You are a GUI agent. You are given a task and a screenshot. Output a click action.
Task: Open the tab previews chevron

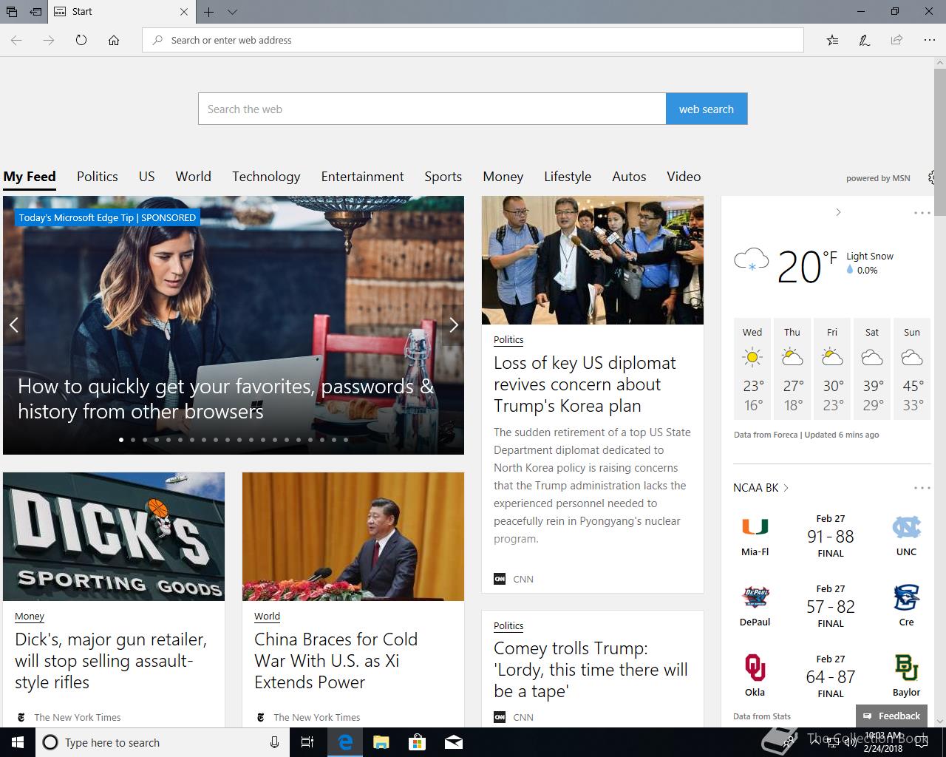232,12
